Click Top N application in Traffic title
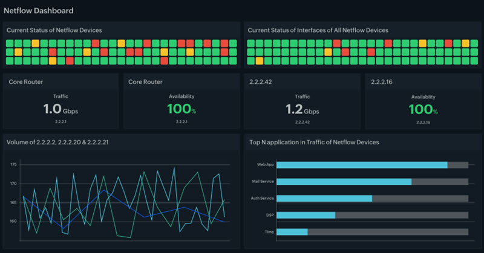This screenshot has width=484, height=253. [314, 143]
